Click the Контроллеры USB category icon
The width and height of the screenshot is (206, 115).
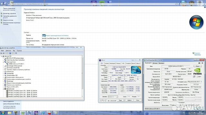click(5, 75)
